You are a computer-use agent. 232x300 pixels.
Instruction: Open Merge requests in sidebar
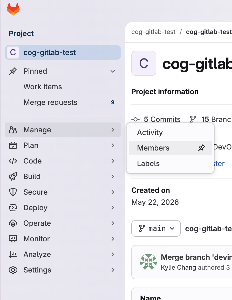click(x=63, y=102)
